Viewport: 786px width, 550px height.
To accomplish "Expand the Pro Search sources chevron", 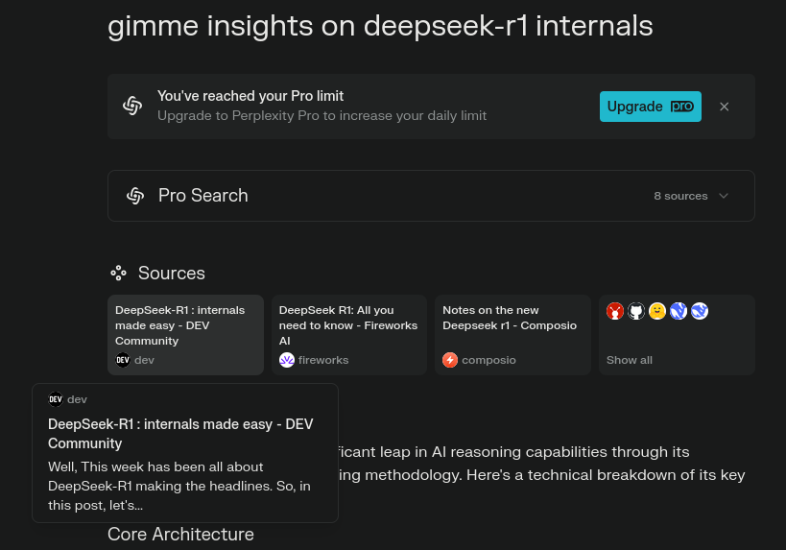I will click(x=724, y=196).
